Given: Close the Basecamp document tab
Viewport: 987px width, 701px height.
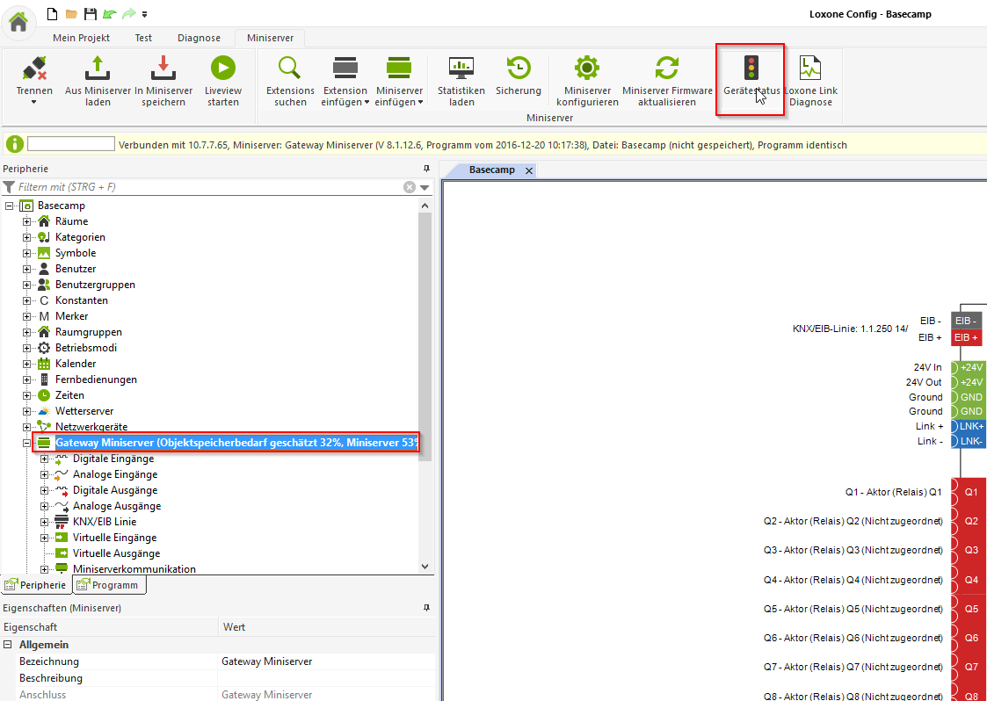Looking at the screenshot, I should click(529, 170).
